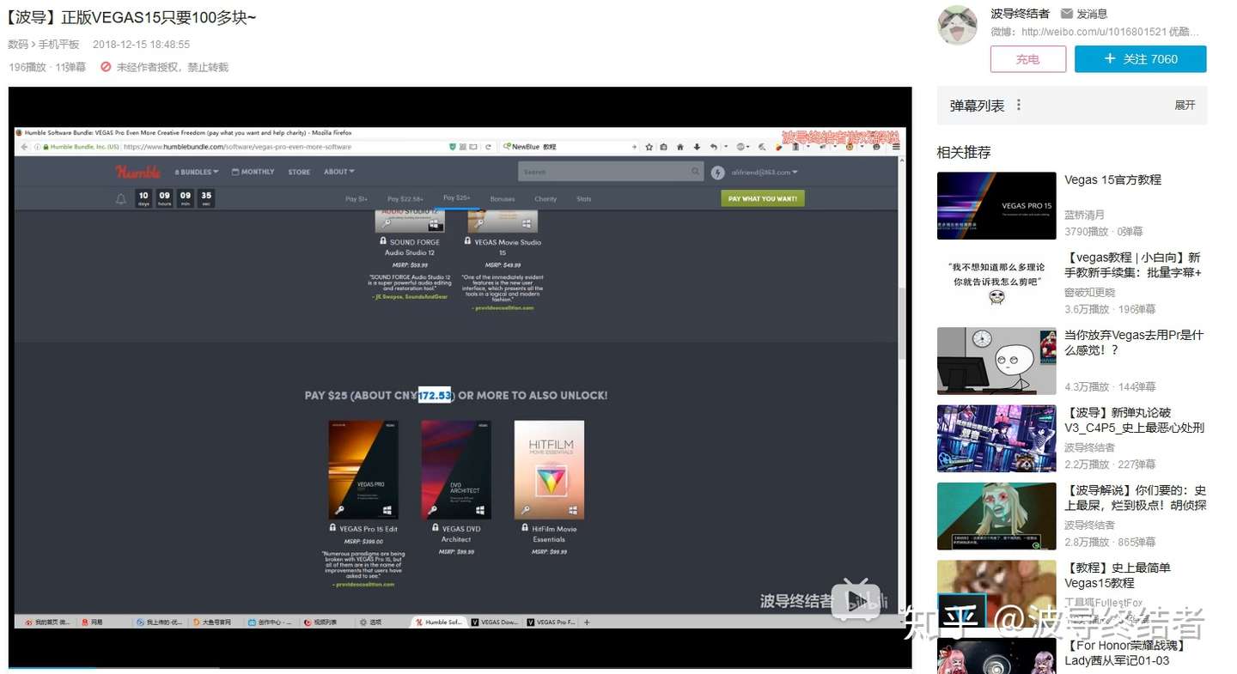Screen dimensions: 1237x674
Task: Click the 数码 category breadcrumb
Action: tap(17, 44)
